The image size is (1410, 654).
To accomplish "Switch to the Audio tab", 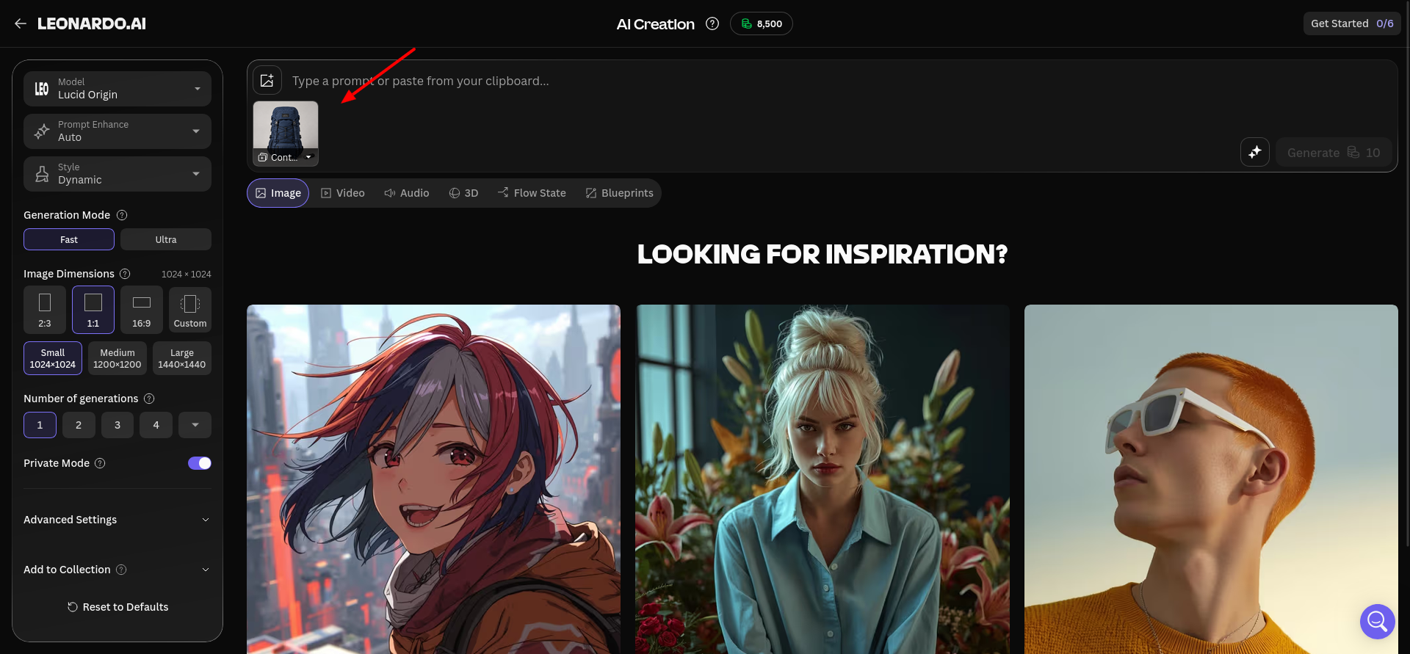I will point(407,193).
